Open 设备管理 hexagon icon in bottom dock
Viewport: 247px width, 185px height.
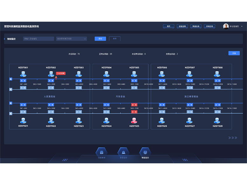coord(101,152)
